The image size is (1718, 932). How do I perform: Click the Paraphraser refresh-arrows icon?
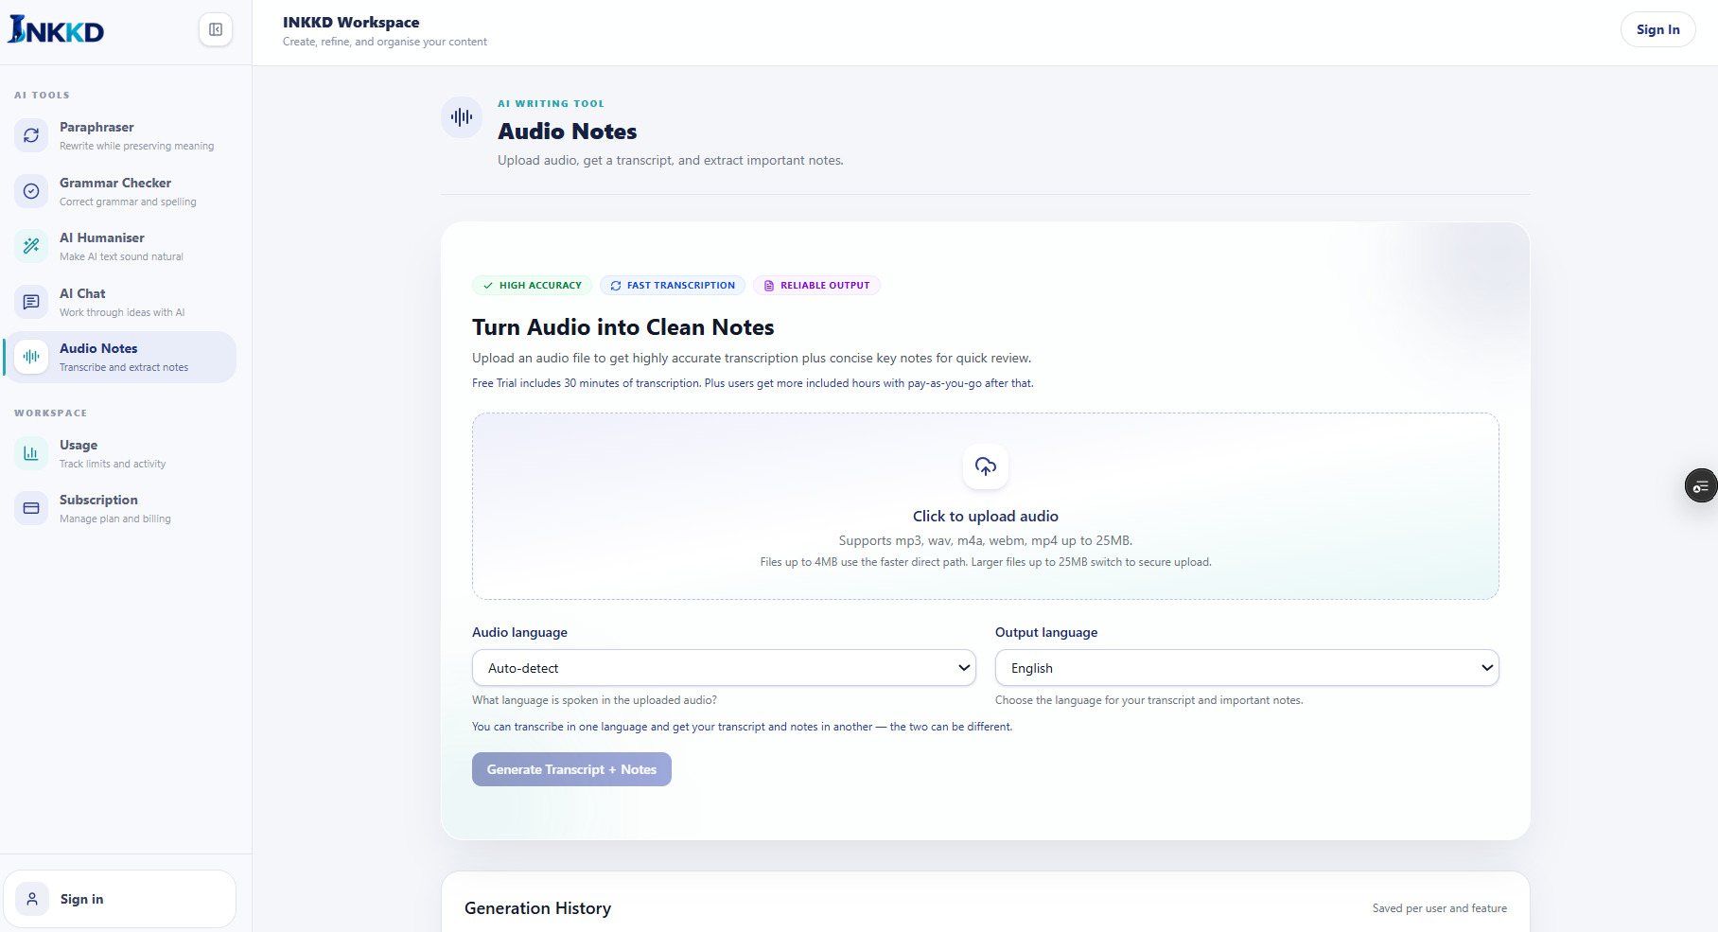(x=31, y=135)
